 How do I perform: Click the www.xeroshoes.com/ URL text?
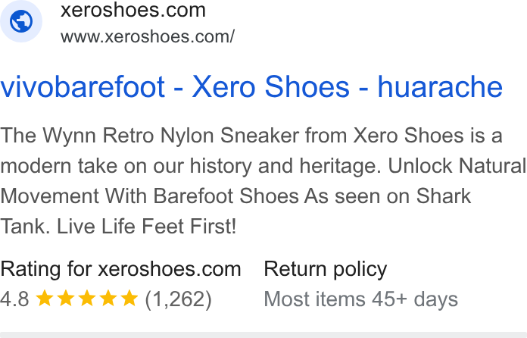[148, 36]
